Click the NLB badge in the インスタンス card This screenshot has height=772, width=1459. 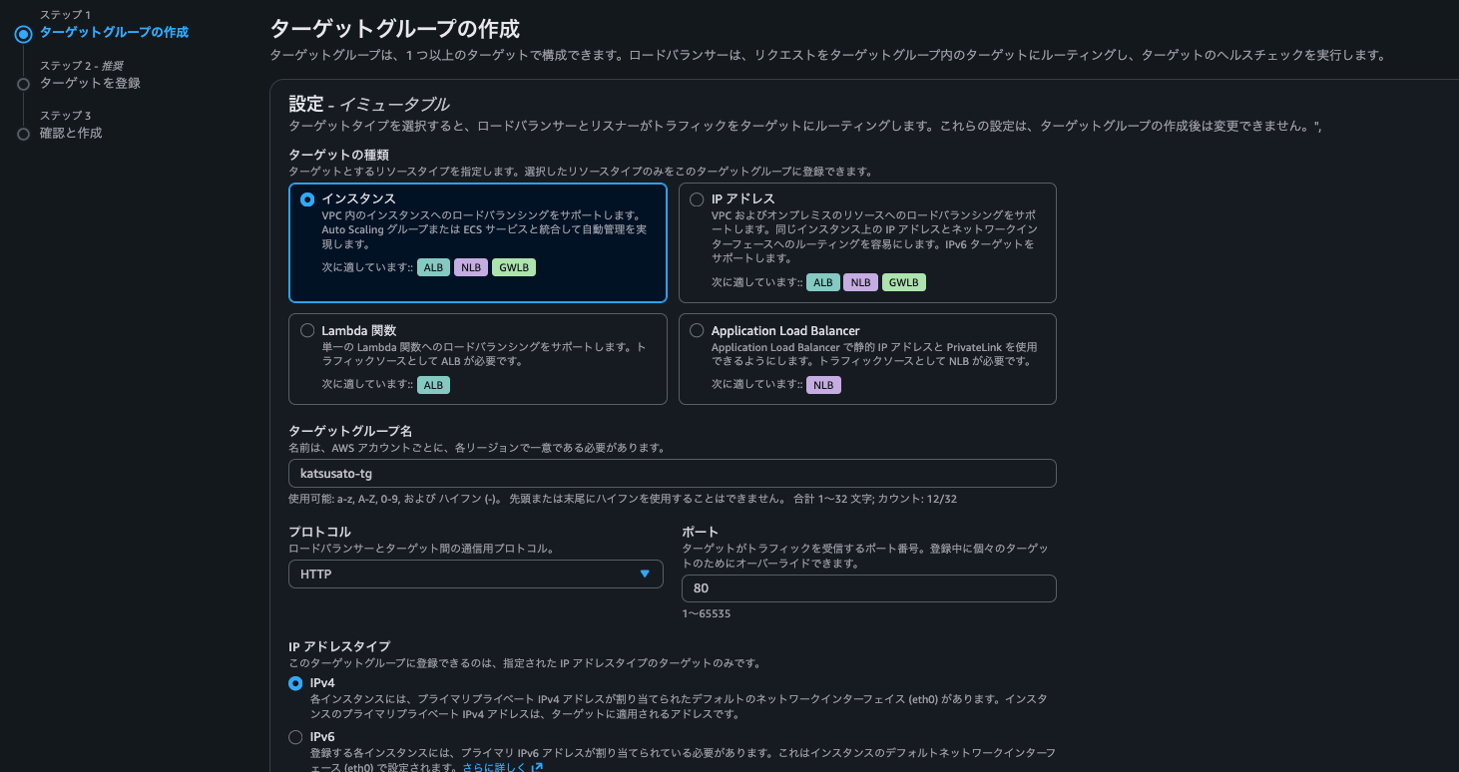470,267
